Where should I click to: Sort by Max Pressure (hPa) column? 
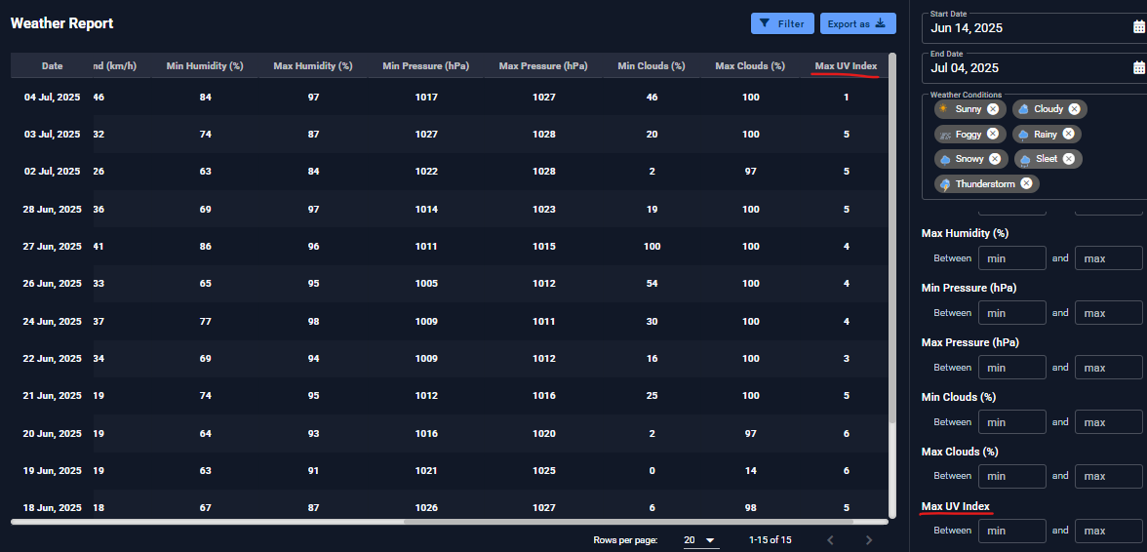(542, 65)
